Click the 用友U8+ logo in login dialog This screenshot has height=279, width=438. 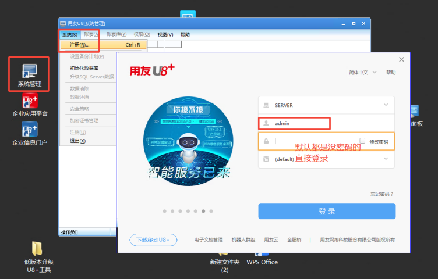[152, 70]
